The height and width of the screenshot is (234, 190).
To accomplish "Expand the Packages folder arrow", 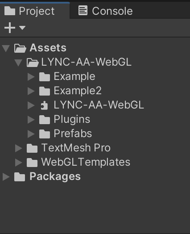I will [x=6, y=177].
